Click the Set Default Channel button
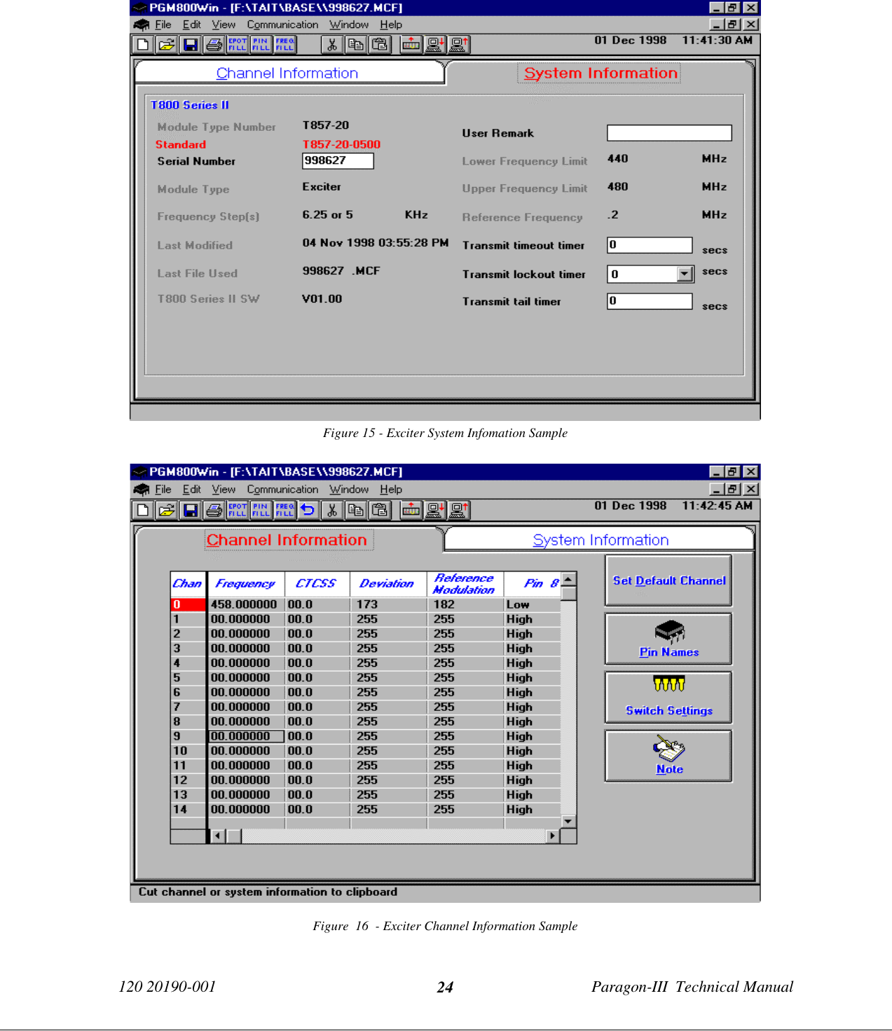Image resolution: width=892 pixels, height=1031 pixels. pos(669,581)
